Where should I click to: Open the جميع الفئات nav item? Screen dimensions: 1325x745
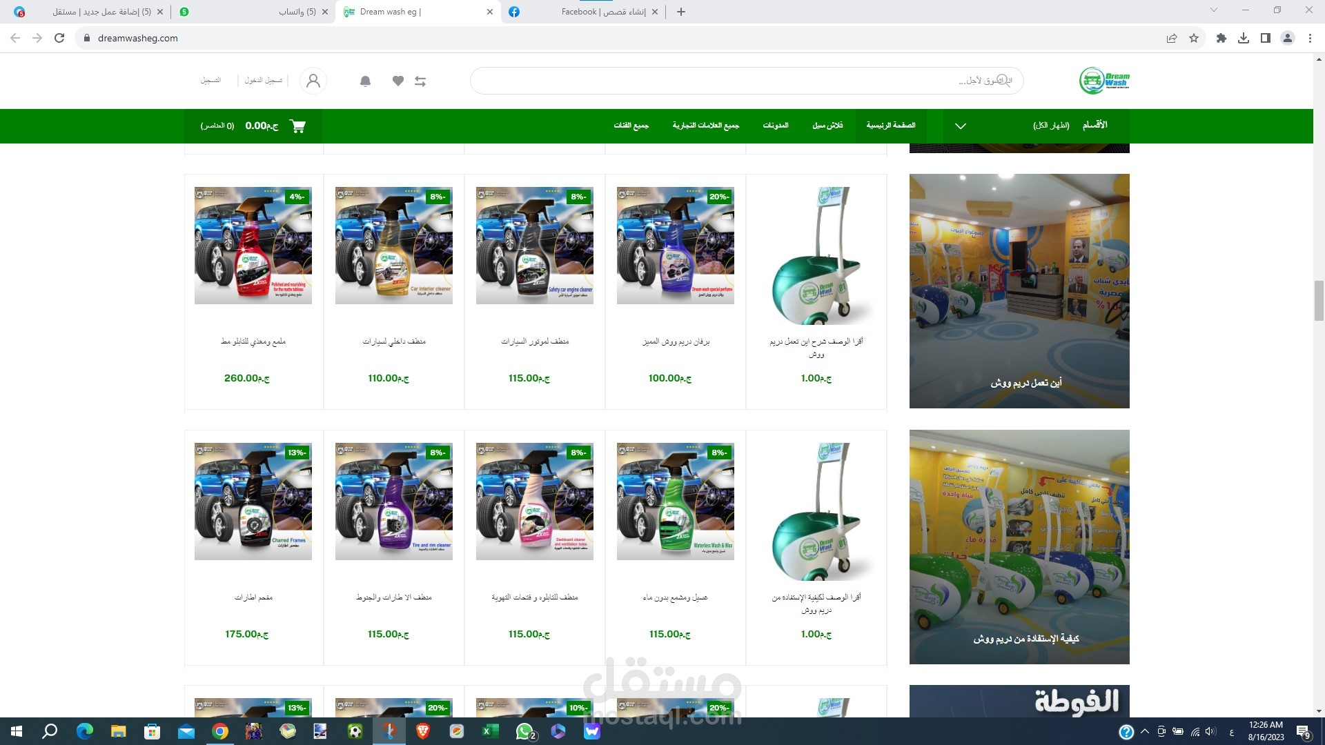tap(631, 126)
